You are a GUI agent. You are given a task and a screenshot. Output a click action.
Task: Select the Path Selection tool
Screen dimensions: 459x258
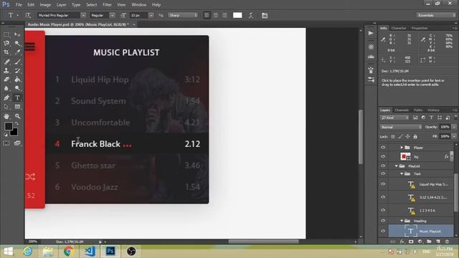[x=6, y=107]
